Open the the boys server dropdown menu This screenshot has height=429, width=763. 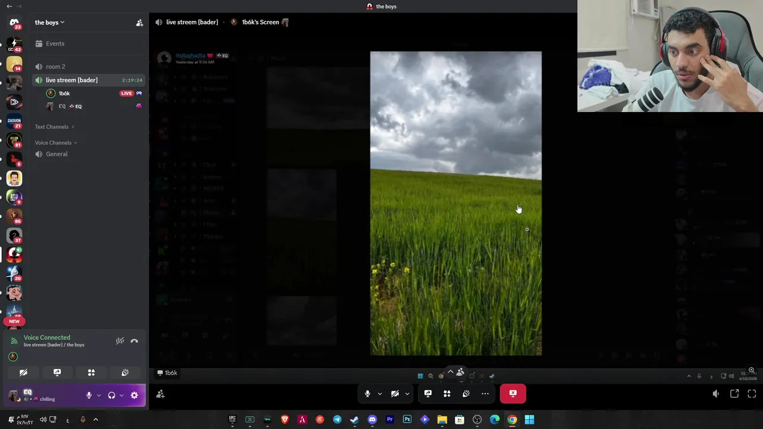49,23
